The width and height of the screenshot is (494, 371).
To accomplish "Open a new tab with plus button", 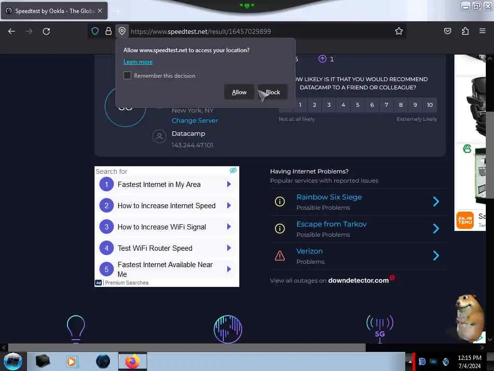I will tap(118, 11).
